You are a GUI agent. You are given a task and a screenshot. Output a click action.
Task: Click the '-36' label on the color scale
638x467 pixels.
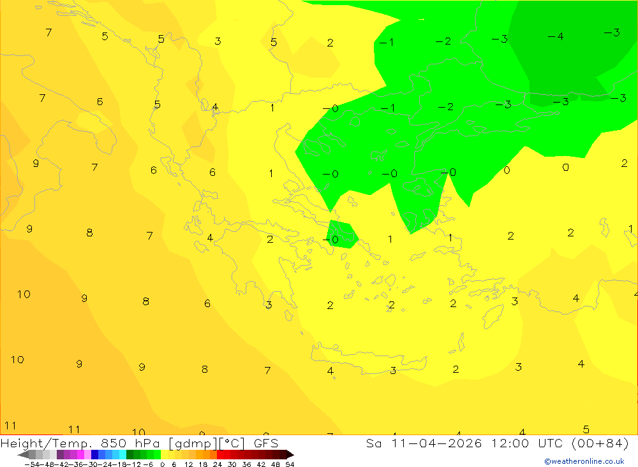(x=76, y=464)
